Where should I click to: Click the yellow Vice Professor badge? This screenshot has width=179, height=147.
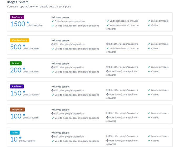[x=20, y=40]
